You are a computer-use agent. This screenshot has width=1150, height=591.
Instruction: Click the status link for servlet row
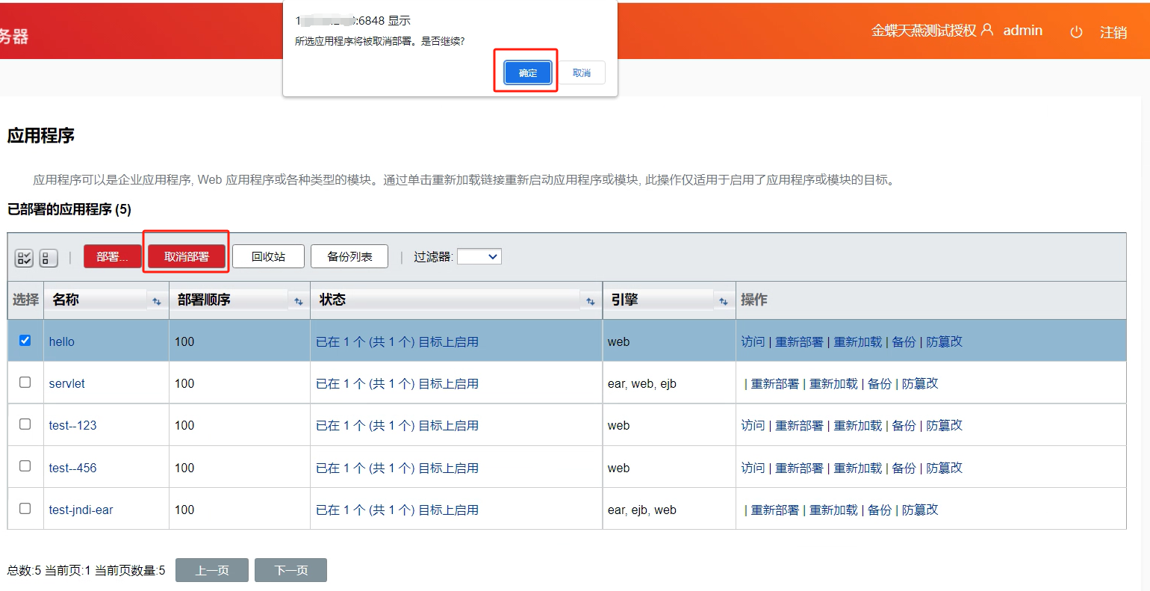tap(397, 383)
